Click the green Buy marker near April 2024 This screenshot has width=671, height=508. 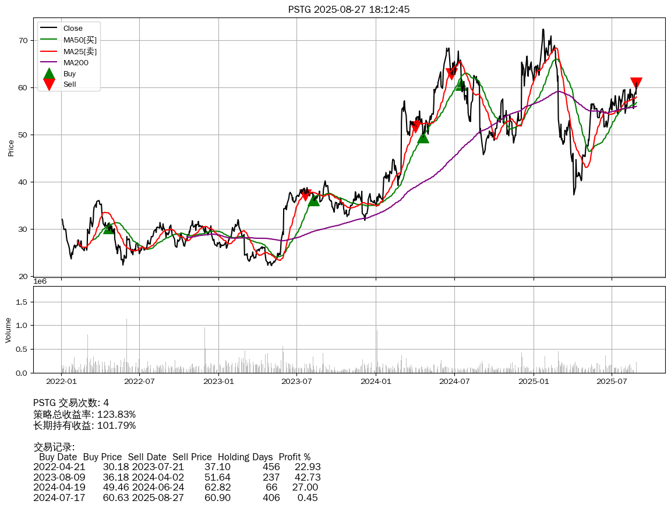click(423, 137)
